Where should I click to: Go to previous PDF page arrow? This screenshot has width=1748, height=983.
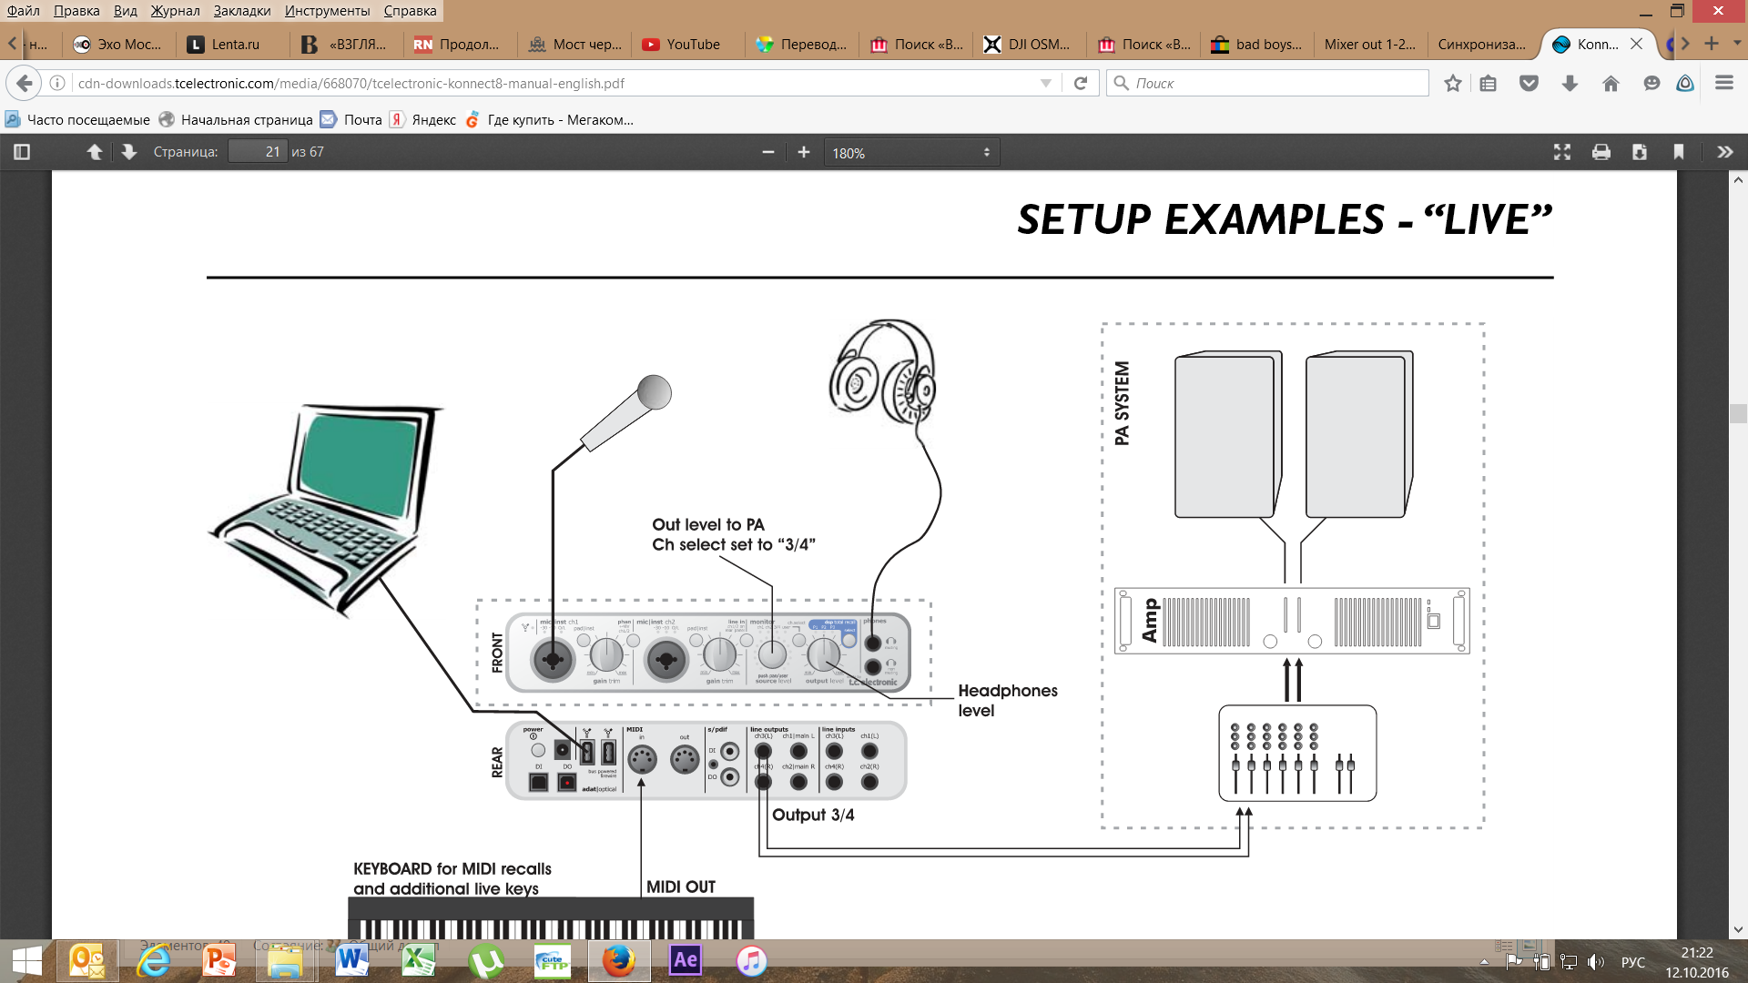point(95,152)
